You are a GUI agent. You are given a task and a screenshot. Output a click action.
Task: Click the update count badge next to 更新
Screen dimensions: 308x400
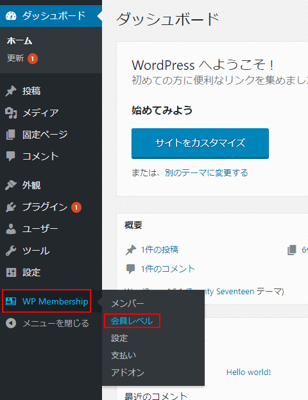click(33, 59)
